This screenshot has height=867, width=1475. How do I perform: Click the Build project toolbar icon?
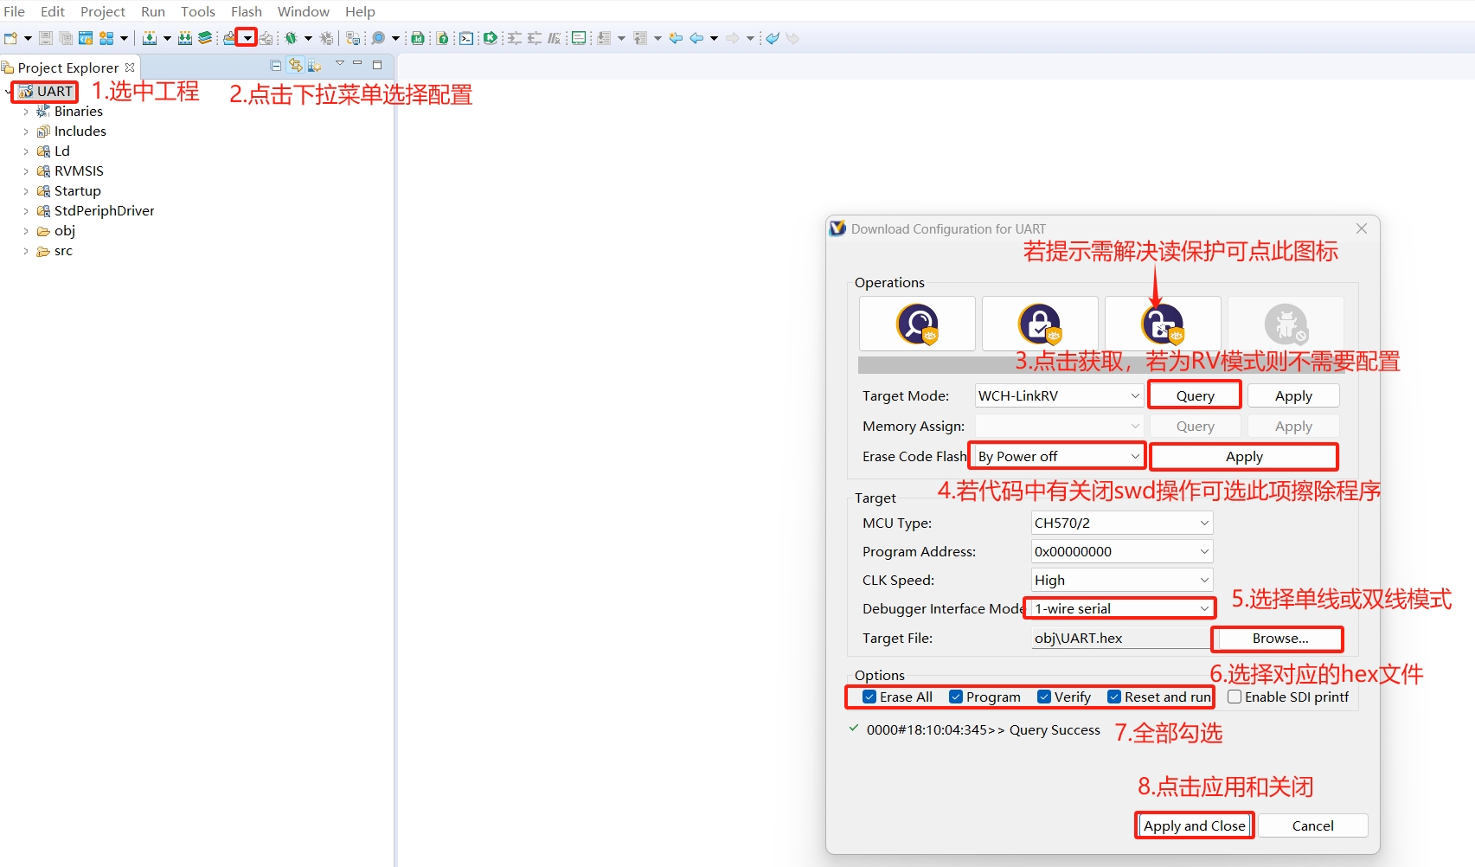click(x=150, y=38)
